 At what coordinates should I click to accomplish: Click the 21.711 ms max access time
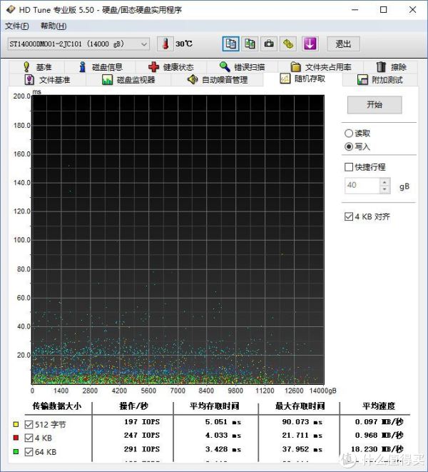(302, 436)
